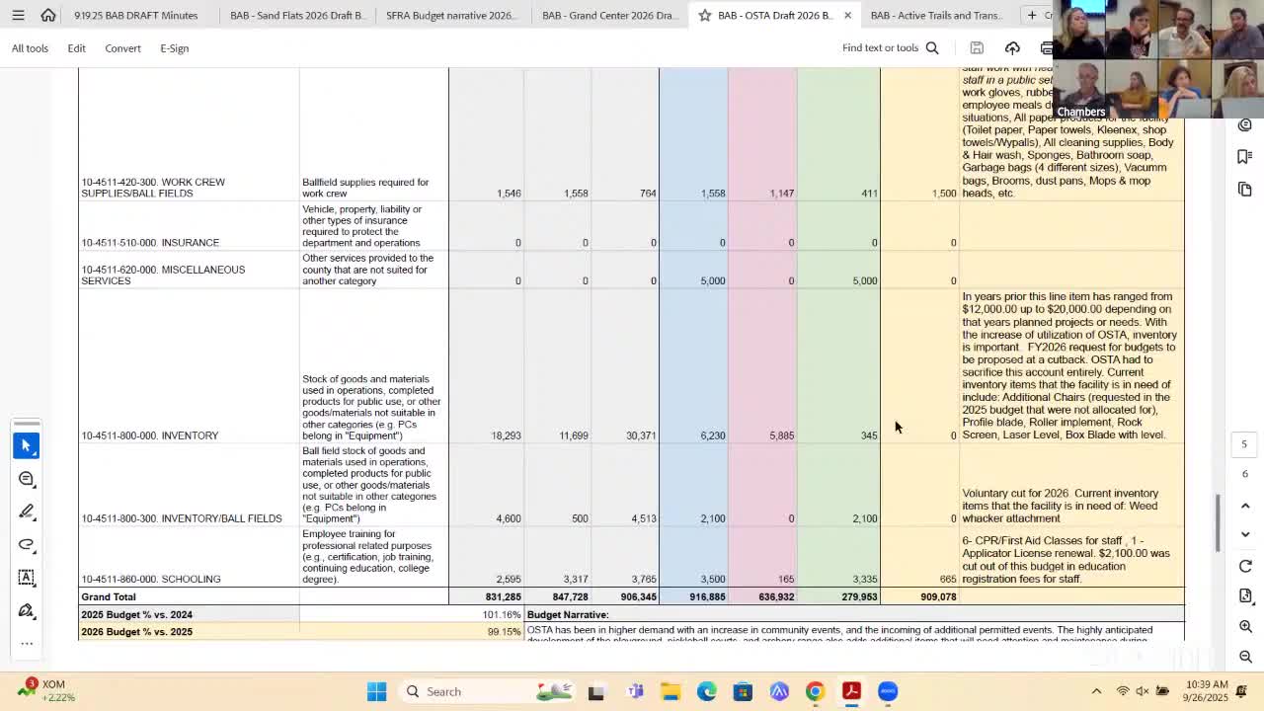Select the arrow selection tool
Image resolution: width=1264 pixels, height=711 pixels.
point(27,446)
